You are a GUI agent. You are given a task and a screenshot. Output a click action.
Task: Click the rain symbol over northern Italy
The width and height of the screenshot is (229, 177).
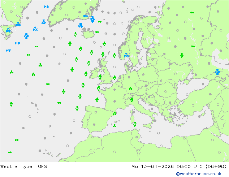131,100
